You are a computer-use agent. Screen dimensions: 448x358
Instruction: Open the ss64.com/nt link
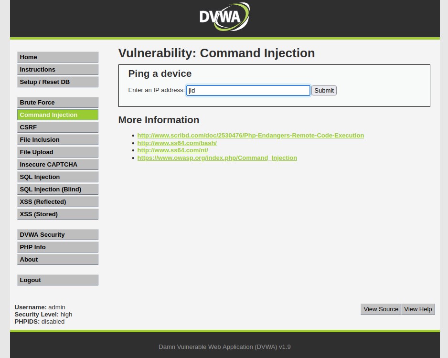[x=172, y=150]
